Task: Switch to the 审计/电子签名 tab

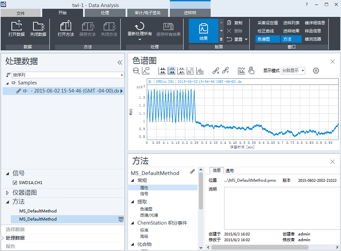Action: [x=148, y=13]
